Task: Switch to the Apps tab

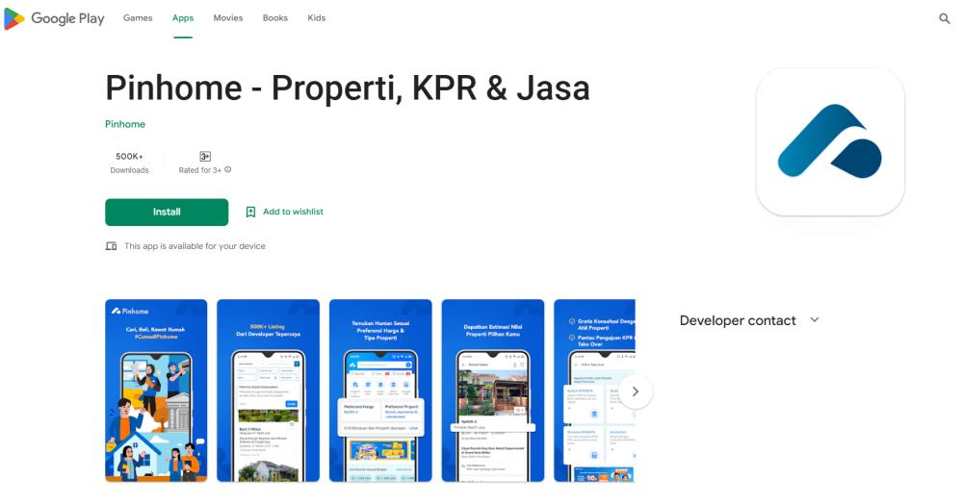Action: point(183,18)
